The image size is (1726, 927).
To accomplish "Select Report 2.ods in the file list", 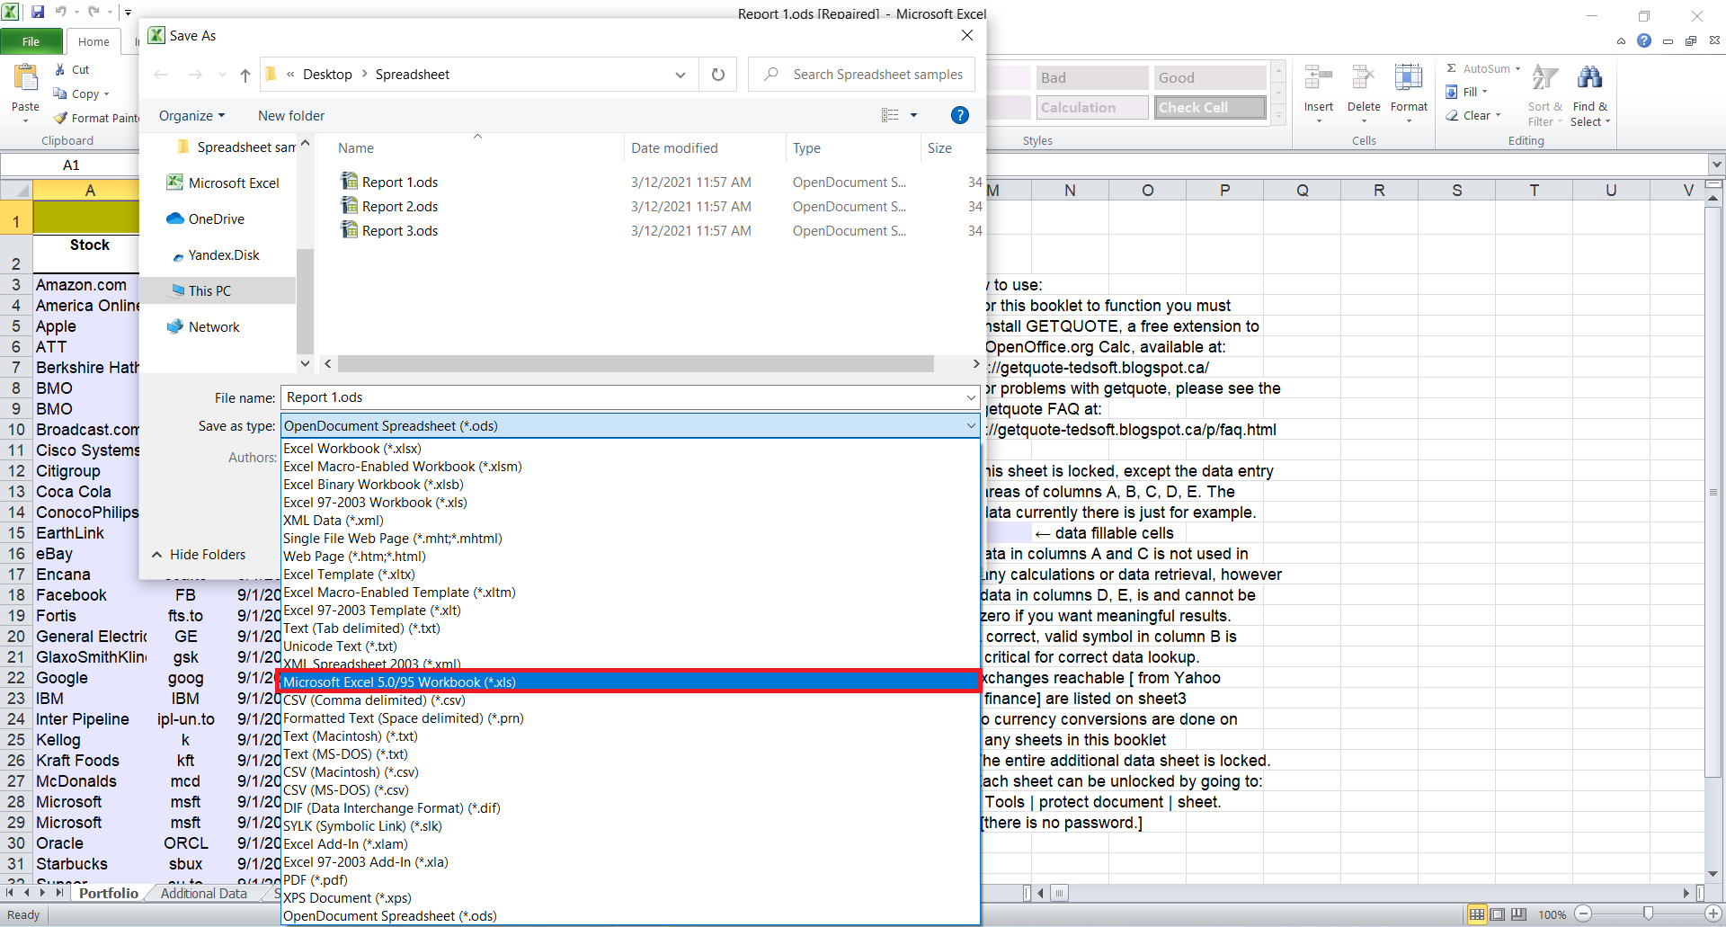I will point(399,207).
